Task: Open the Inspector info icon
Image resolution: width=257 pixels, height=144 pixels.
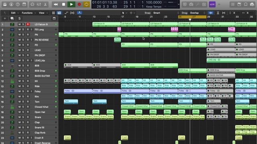Action: pyautogui.click(x=11, y=4)
